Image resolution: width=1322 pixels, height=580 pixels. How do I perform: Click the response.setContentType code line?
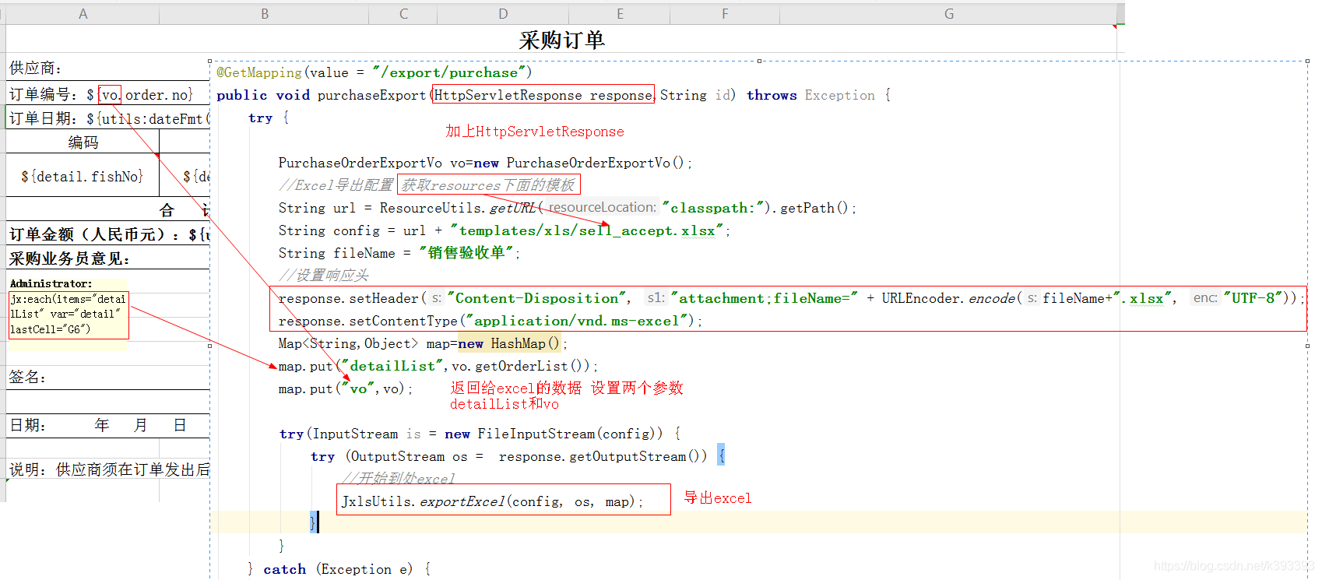tap(490, 321)
